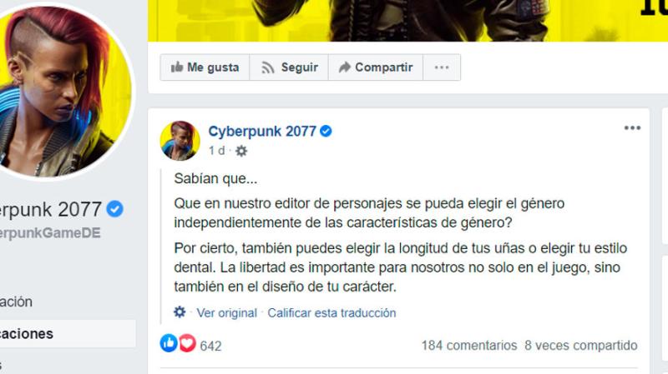Viewport: 668px width, 374px height.
Task: Open Cyberpunk 2077 post author name
Action: pyautogui.click(x=262, y=132)
